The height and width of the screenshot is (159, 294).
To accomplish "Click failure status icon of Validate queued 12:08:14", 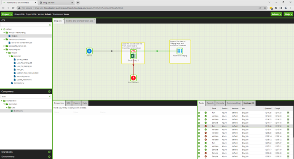I will point(206,136).
